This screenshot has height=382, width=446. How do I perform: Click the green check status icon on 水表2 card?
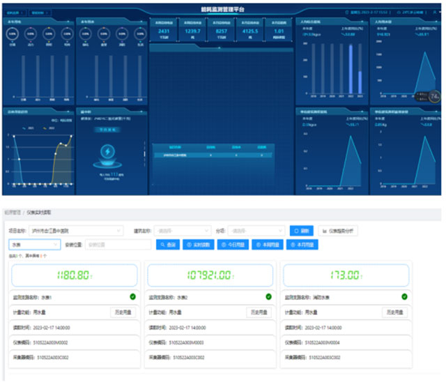[x=268, y=297]
